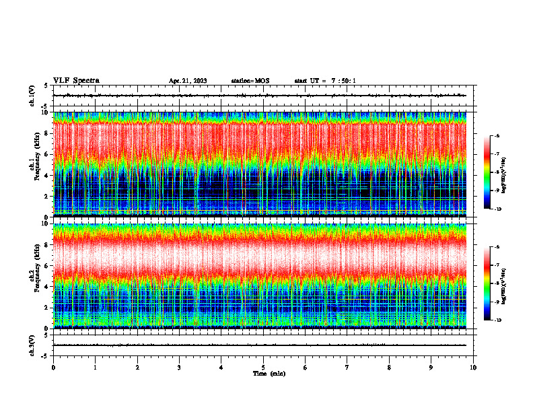
Task: Click the time axis tick label "10"
Action: [473, 368]
